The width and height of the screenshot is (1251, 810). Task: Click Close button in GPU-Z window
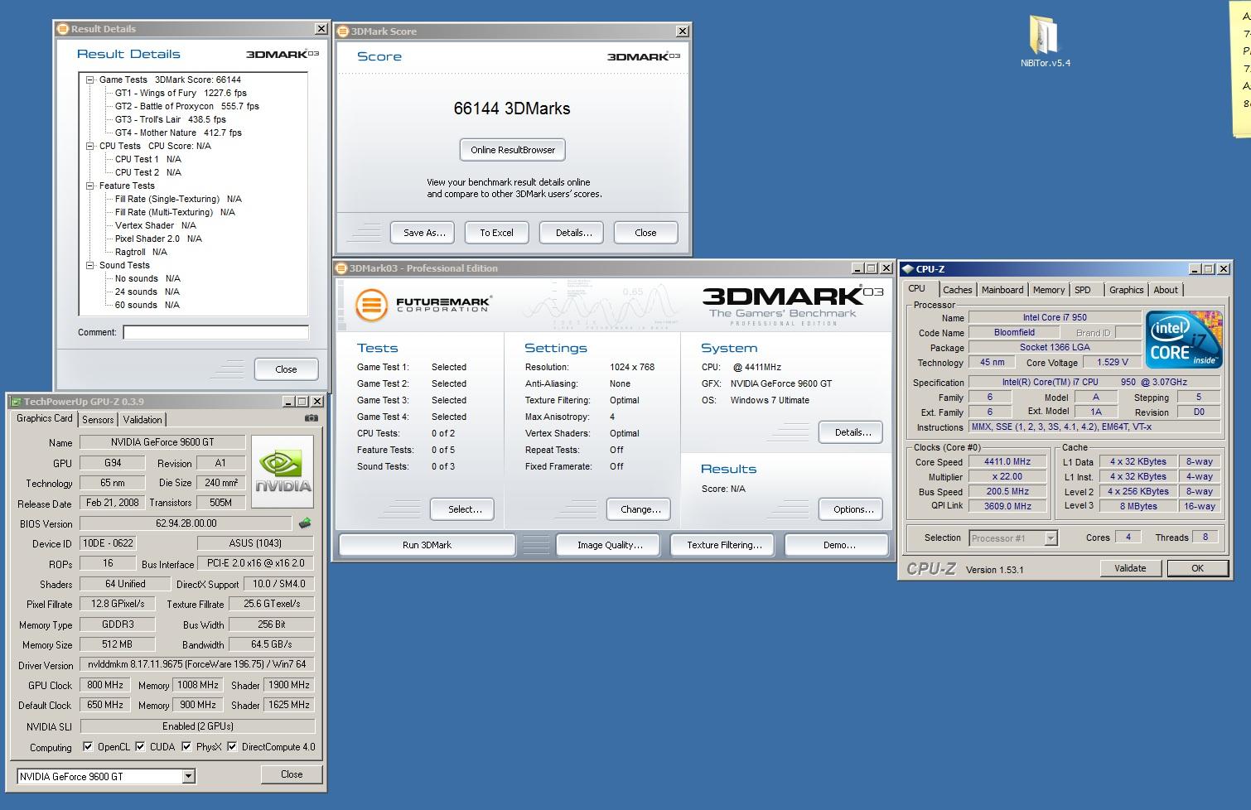click(x=292, y=774)
